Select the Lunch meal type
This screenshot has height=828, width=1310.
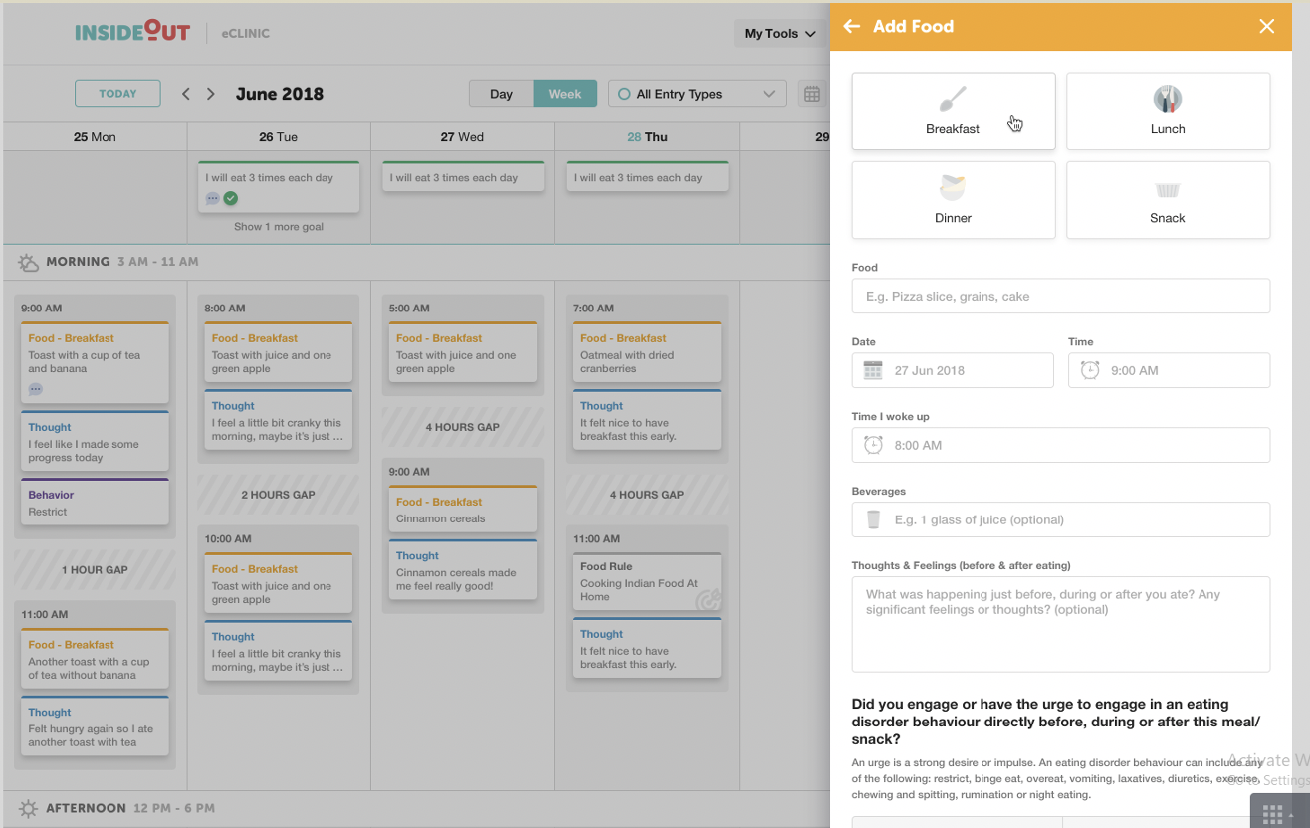(x=1168, y=111)
